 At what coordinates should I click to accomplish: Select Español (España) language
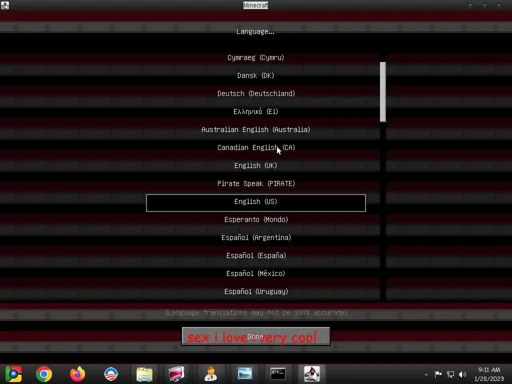256,255
